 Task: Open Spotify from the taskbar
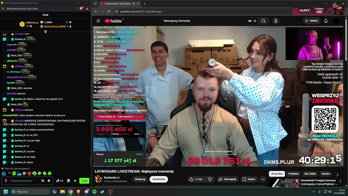[x=94, y=192]
